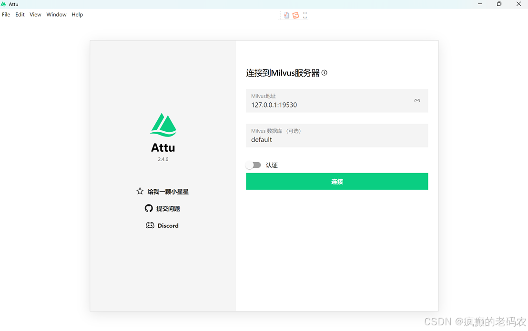The image size is (528, 331).
Task: Click the star icon in the left panel
Action: click(x=140, y=191)
